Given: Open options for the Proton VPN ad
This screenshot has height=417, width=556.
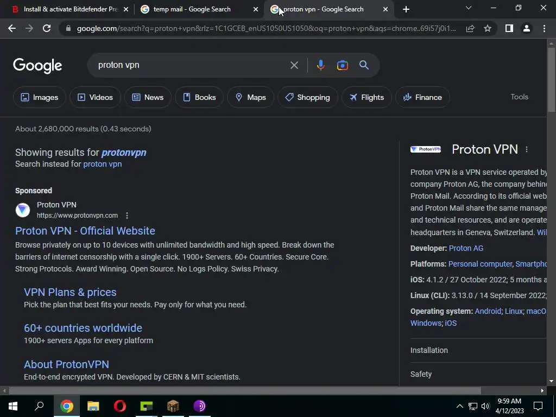Looking at the screenshot, I should (x=127, y=215).
